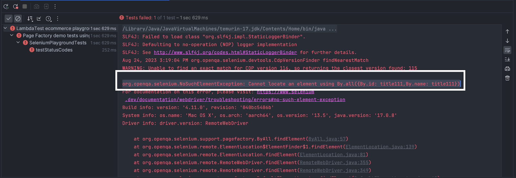Screen dimensions: 516x178
Task: Open ElementLocation.java:81 stack trace link
Action: (x=332, y=155)
